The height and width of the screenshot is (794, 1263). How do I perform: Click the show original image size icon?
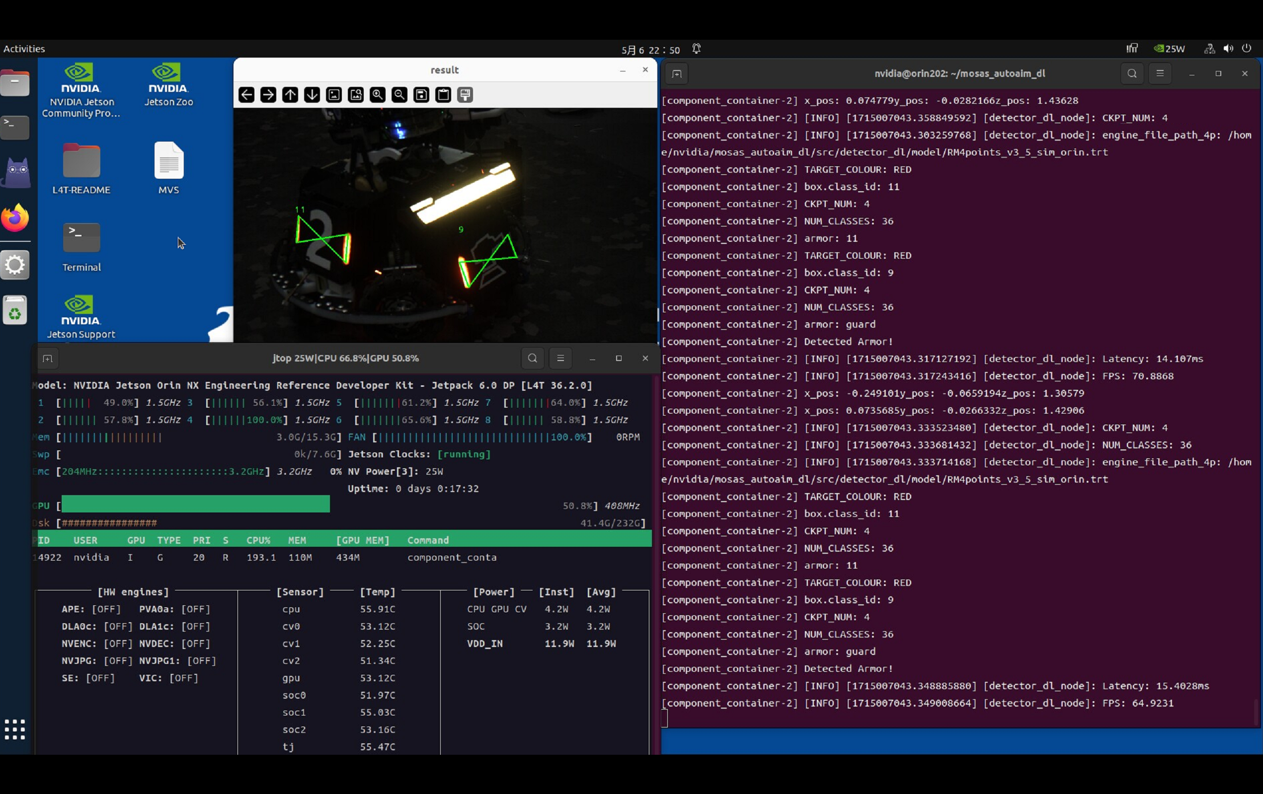click(x=333, y=95)
